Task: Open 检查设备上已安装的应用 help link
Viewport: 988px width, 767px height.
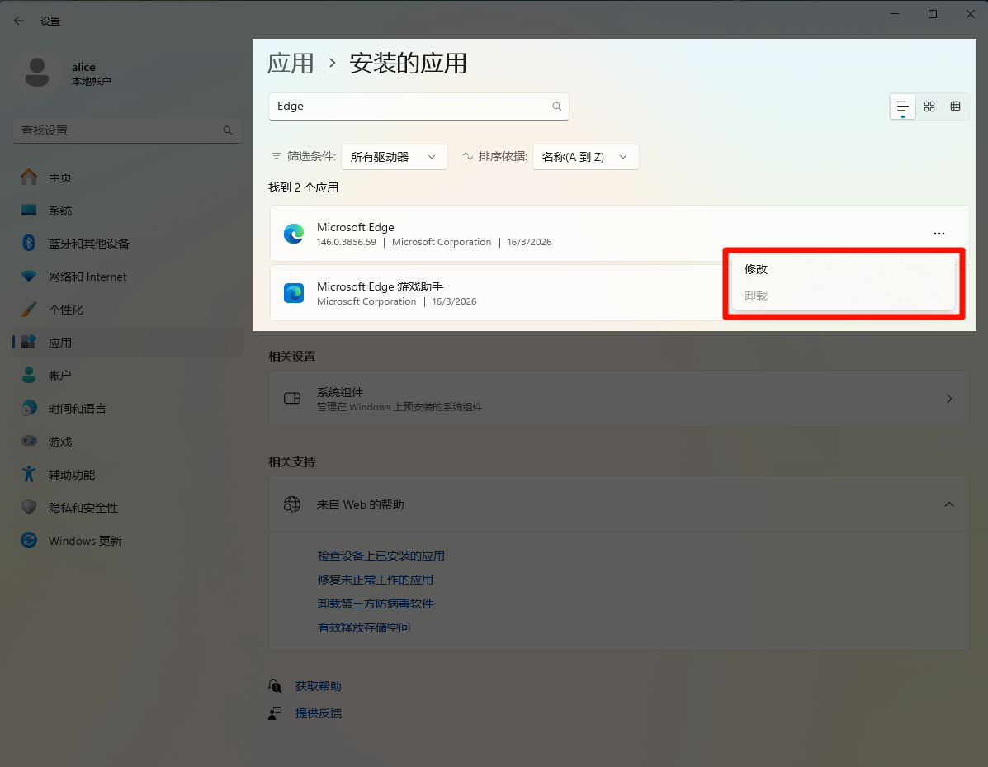Action: tap(381, 556)
